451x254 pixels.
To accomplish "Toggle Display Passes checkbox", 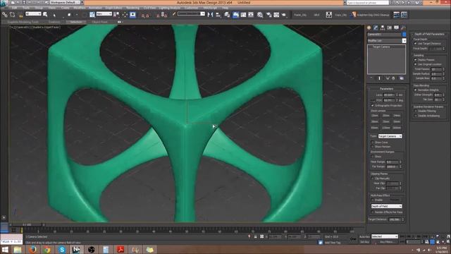I will tap(416, 59).
